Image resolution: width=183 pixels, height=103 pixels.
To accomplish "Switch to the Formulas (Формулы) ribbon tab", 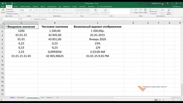I will coord(35,6).
